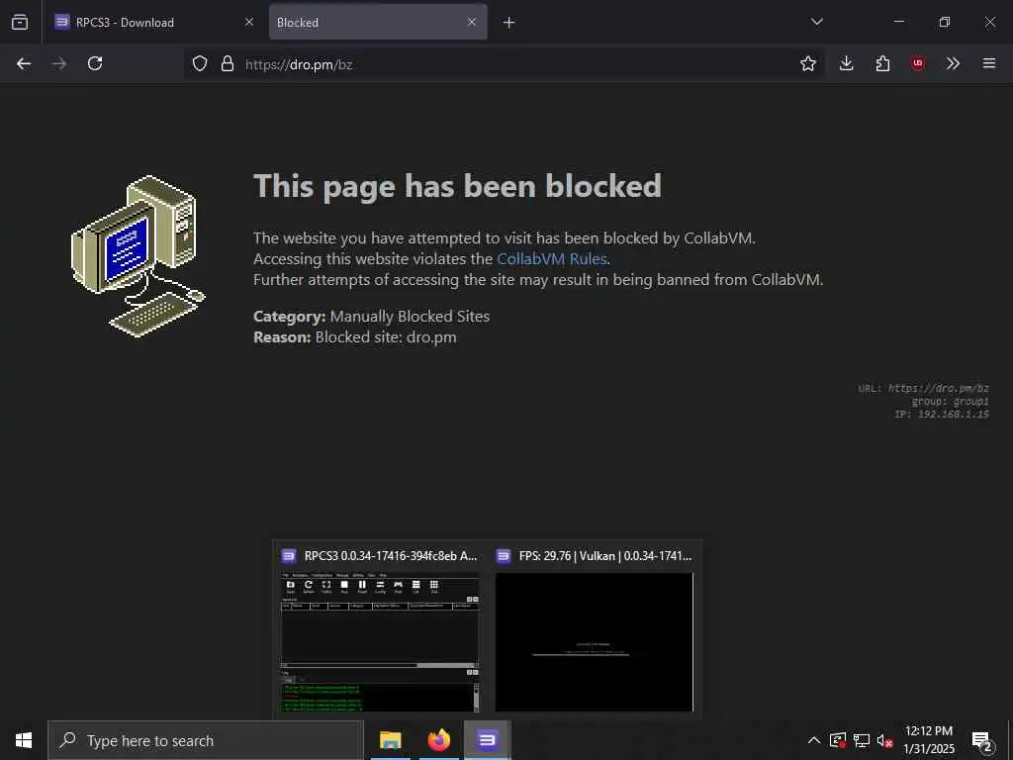Image resolution: width=1013 pixels, height=760 pixels.
Task: Show hidden system tray icons
Action: [x=814, y=740]
